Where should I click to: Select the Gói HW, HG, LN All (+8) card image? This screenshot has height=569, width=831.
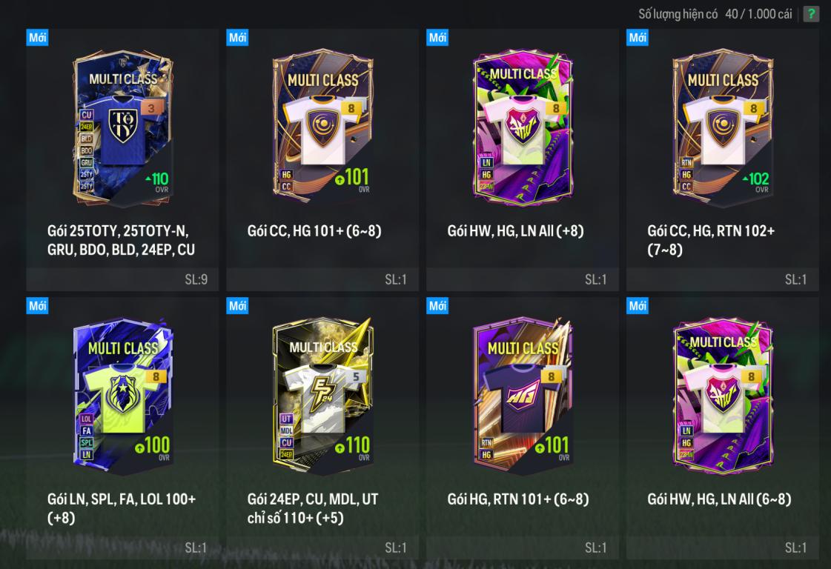(523, 127)
